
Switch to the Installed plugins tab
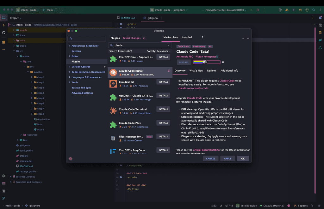coord(187,38)
